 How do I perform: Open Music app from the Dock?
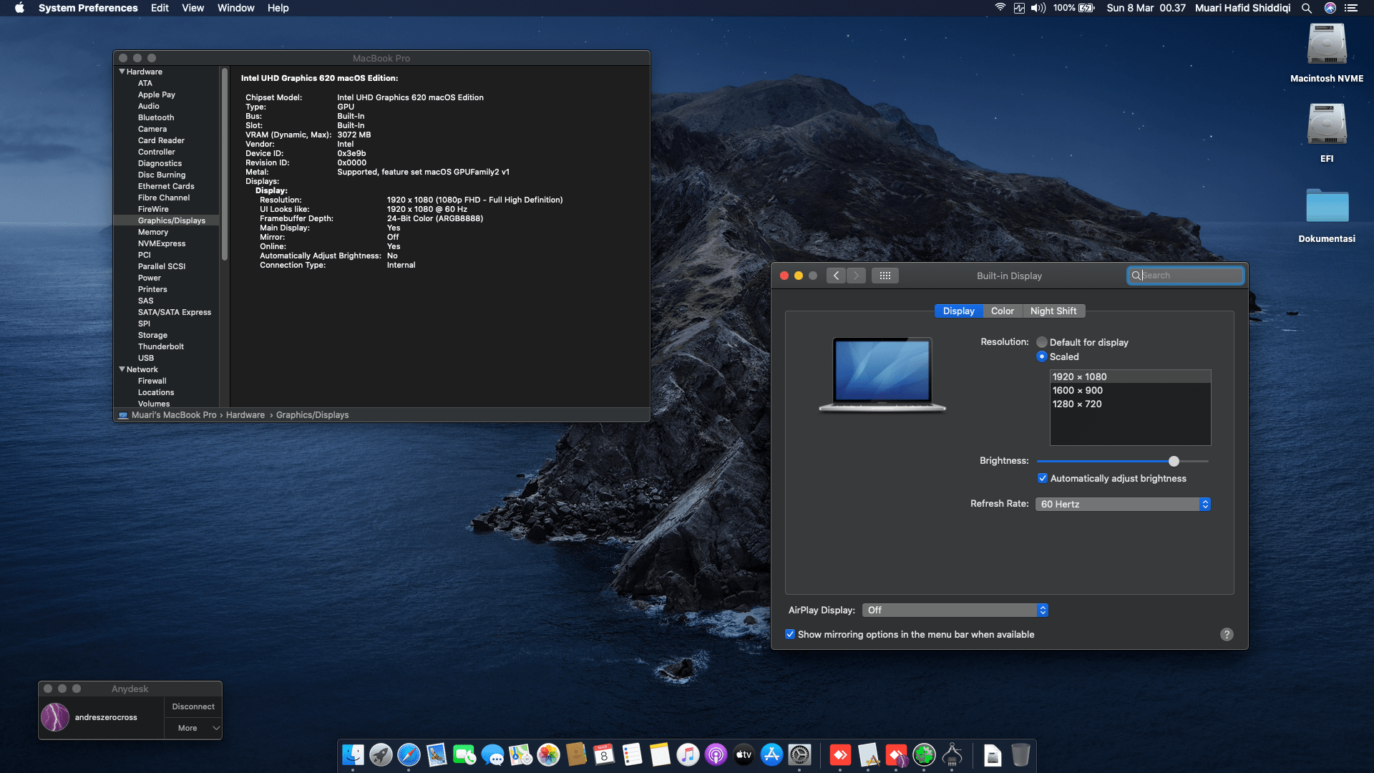tap(688, 754)
